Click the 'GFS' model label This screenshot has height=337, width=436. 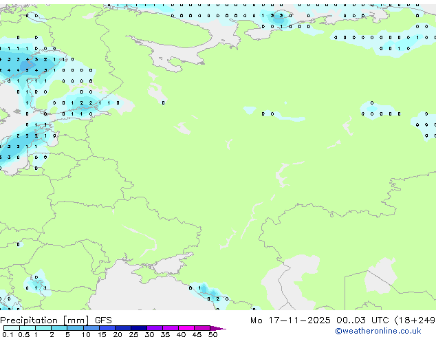click(103, 320)
